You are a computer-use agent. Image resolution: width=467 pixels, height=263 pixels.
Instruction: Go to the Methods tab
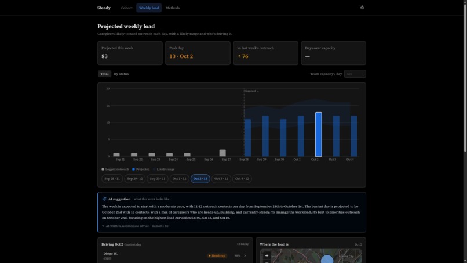click(x=173, y=8)
